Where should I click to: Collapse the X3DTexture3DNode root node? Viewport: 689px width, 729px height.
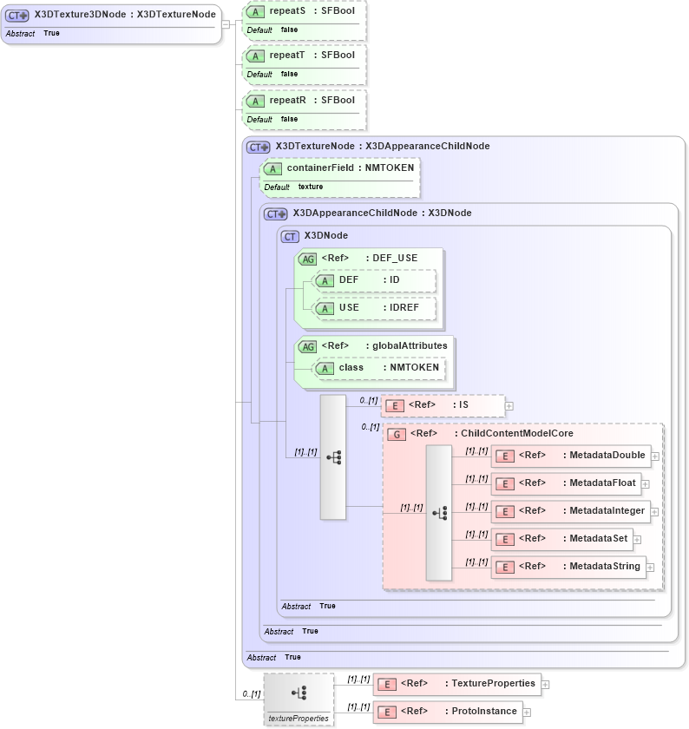coord(226,24)
